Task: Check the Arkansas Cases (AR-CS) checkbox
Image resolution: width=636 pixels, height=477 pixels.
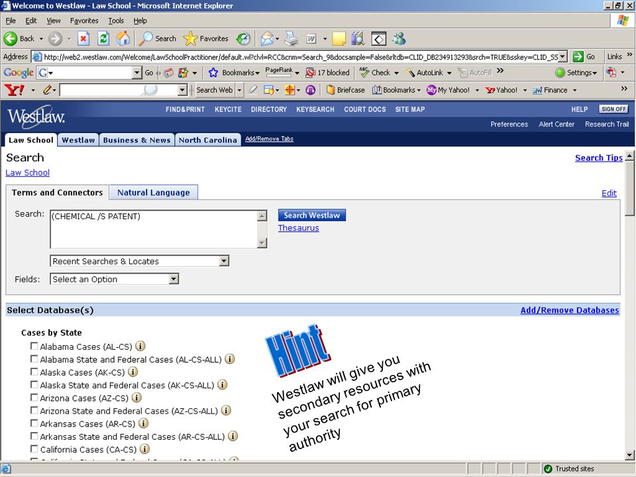Action: pos(34,423)
